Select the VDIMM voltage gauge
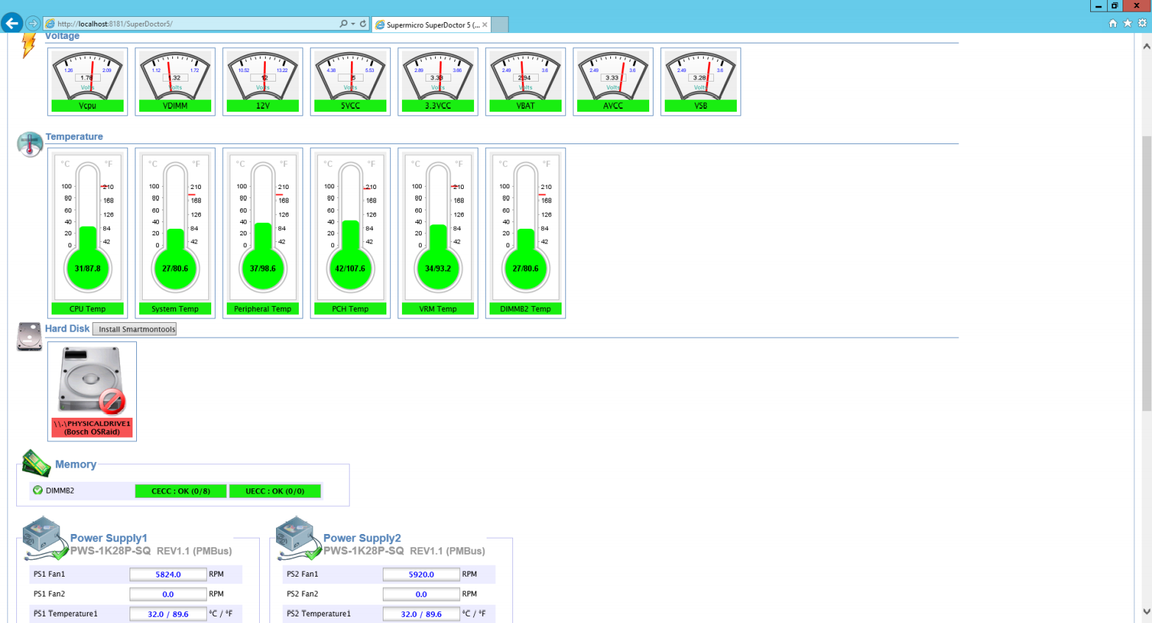This screenshot has height=623, width=1152. click(175, 82)
